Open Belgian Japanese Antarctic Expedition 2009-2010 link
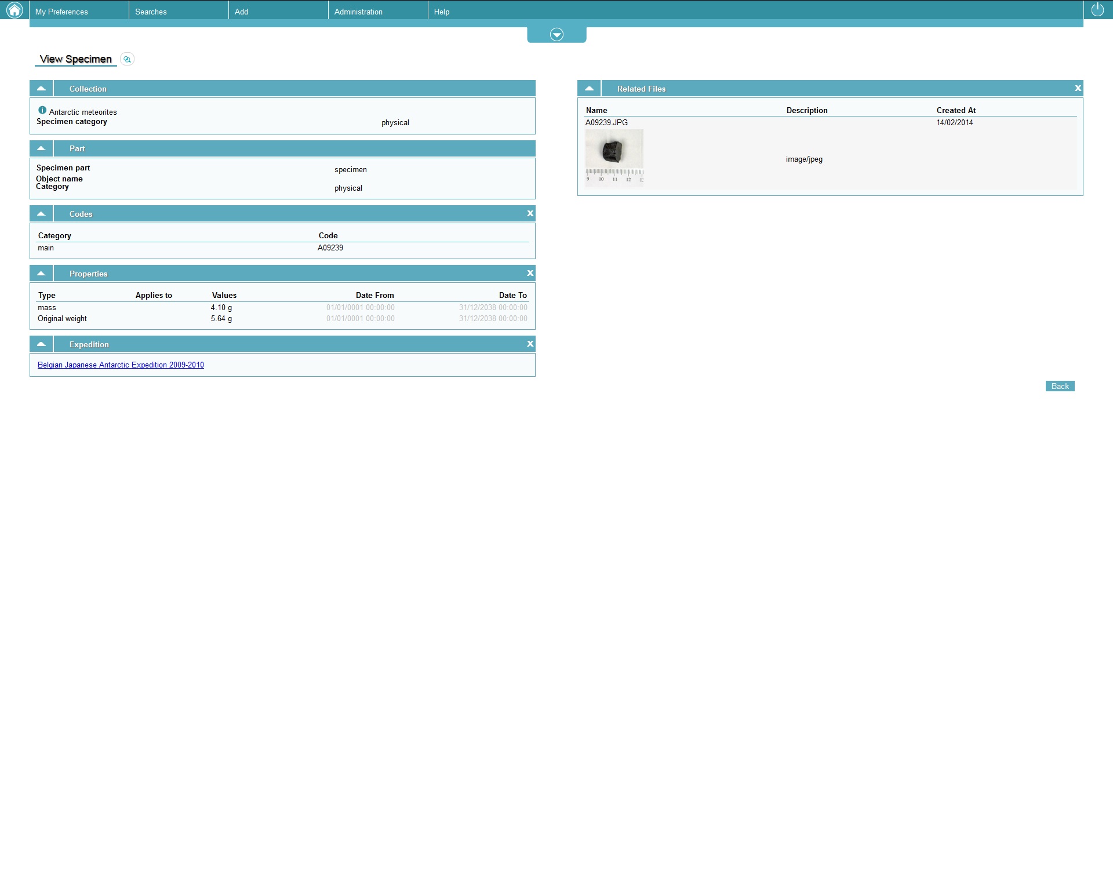The width and height of the screenshot is (1113, 895). pos(121,365)
